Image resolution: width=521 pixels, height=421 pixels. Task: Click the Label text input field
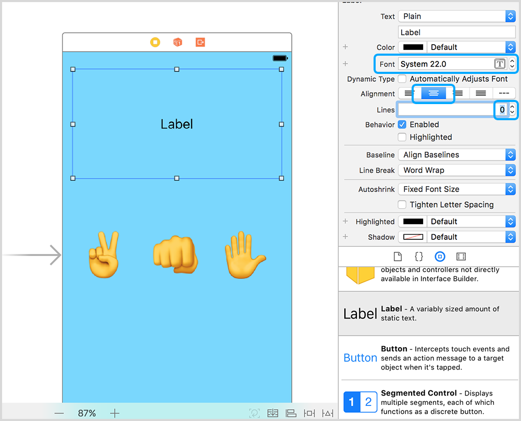point(456,32)
